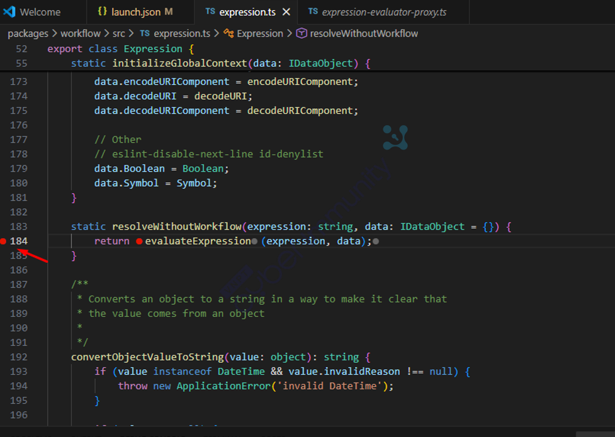The width and height of the screenshot is (615, 437).
Task: Click convertObjectValueToString on line 192
Action: coord(147,357)
